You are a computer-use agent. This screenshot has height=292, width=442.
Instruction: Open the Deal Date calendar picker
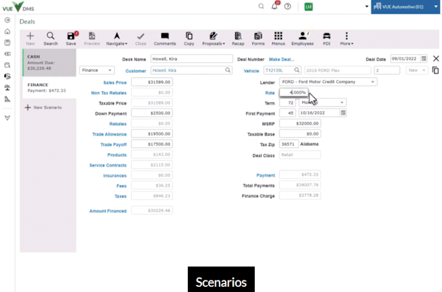click(423, 58)
